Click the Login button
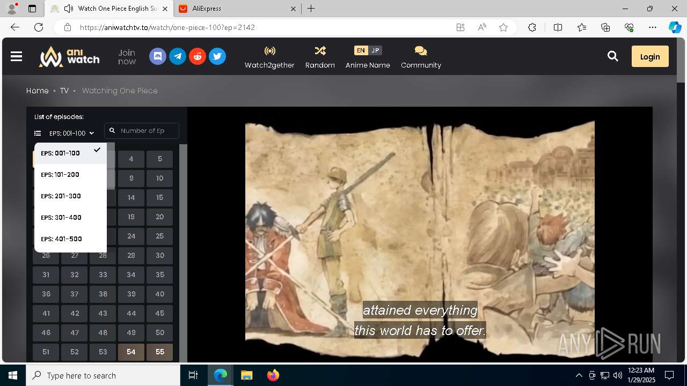This screenshot has width=687, height=386. pyautogui.click(x=650, y=56)
